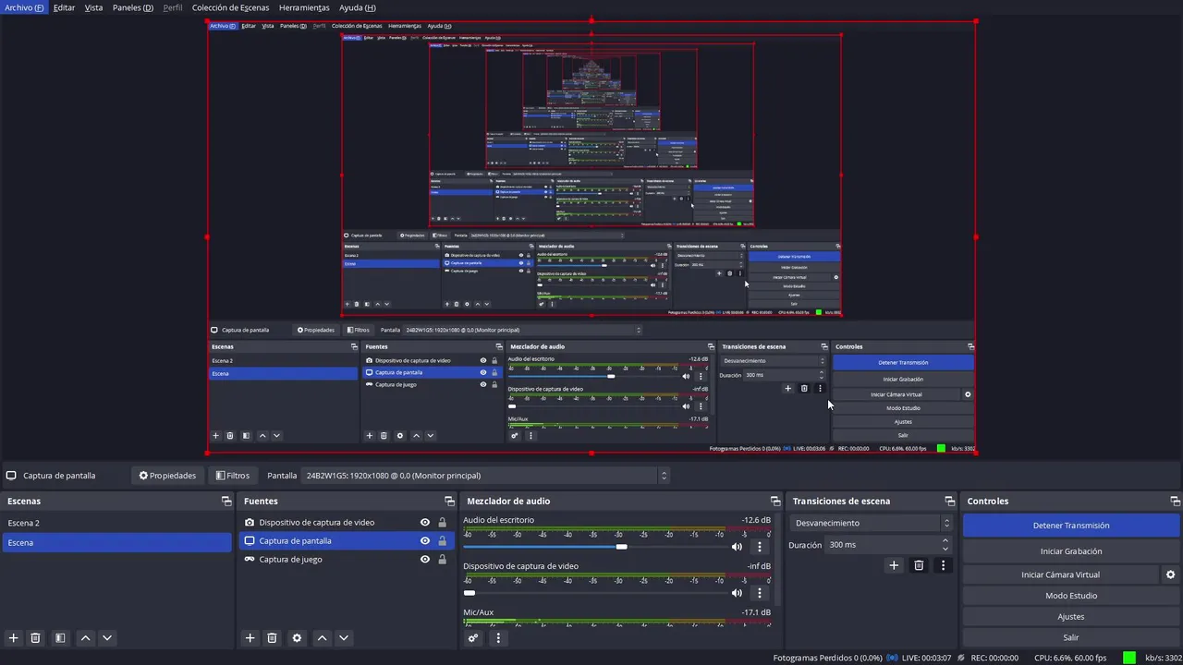Undock the Controles panel
Screen dimensions: 1183x665
point(1175,502)
